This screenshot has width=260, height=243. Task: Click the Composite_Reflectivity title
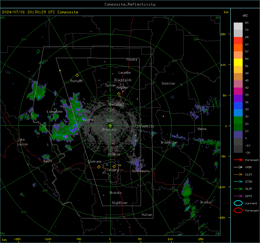tap(130, 4)
